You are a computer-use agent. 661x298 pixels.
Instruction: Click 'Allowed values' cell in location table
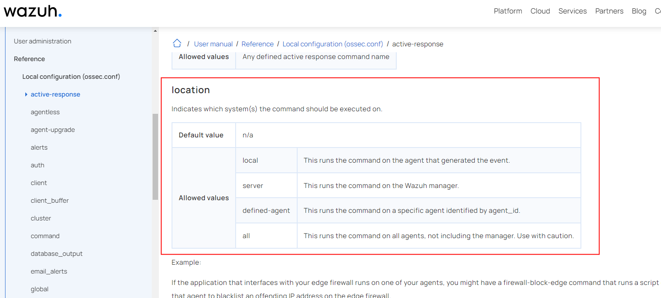click(204, 198)
